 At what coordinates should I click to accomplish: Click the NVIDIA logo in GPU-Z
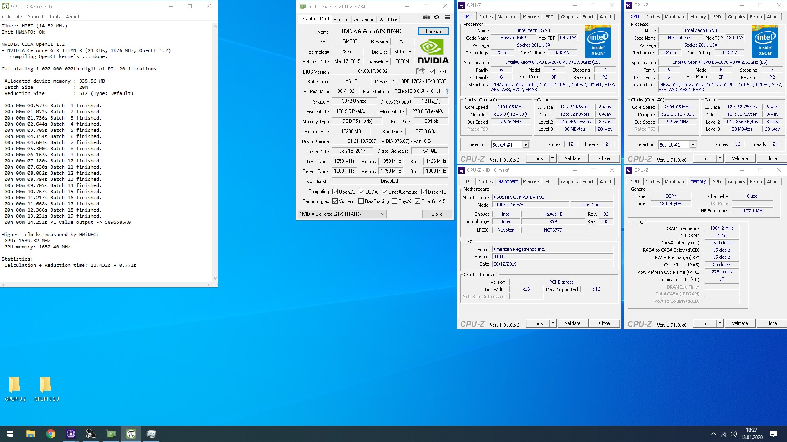click(x=433, y=52)
